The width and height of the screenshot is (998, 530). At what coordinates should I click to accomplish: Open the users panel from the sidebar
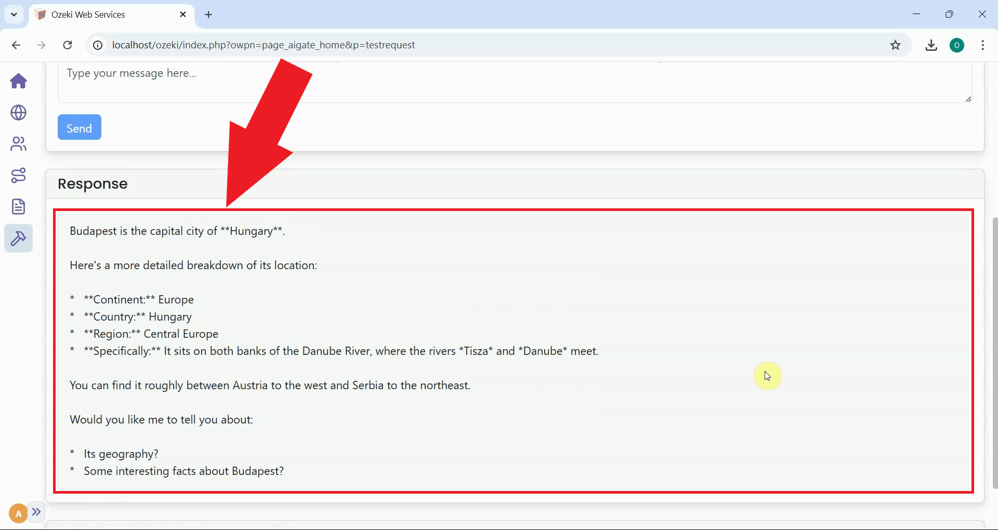point(18,144)
